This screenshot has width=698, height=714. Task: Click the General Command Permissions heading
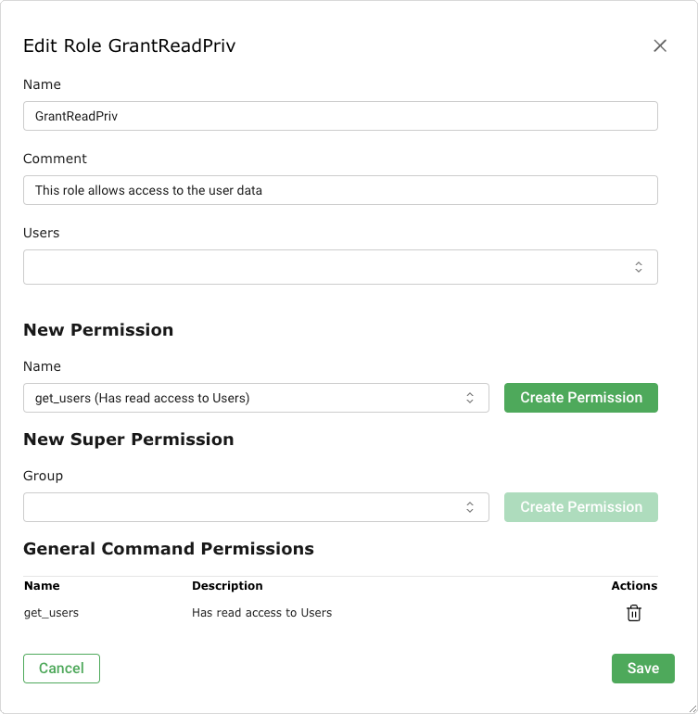169,549
